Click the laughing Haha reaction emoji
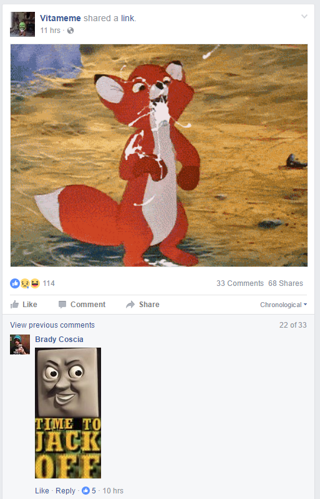 pos(35,283)
